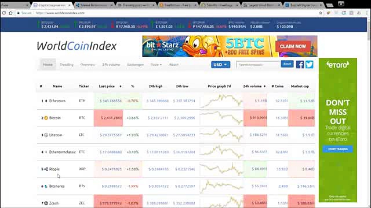The height and width of the screenshot is (208, 371).
Task: Open the Exchanges nav item
Action: point(135,64)
